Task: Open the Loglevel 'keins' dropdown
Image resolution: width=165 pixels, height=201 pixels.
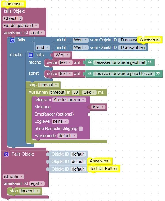Action: [x=60, y=121]
